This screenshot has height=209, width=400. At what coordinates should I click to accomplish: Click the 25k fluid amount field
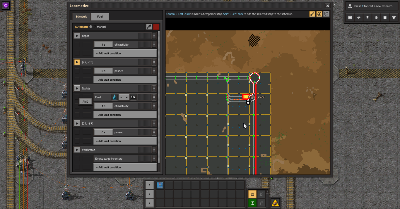point(133,97)
